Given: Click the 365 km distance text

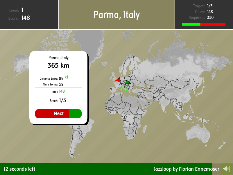Looking at the screenshot, I should pos(58,65).
